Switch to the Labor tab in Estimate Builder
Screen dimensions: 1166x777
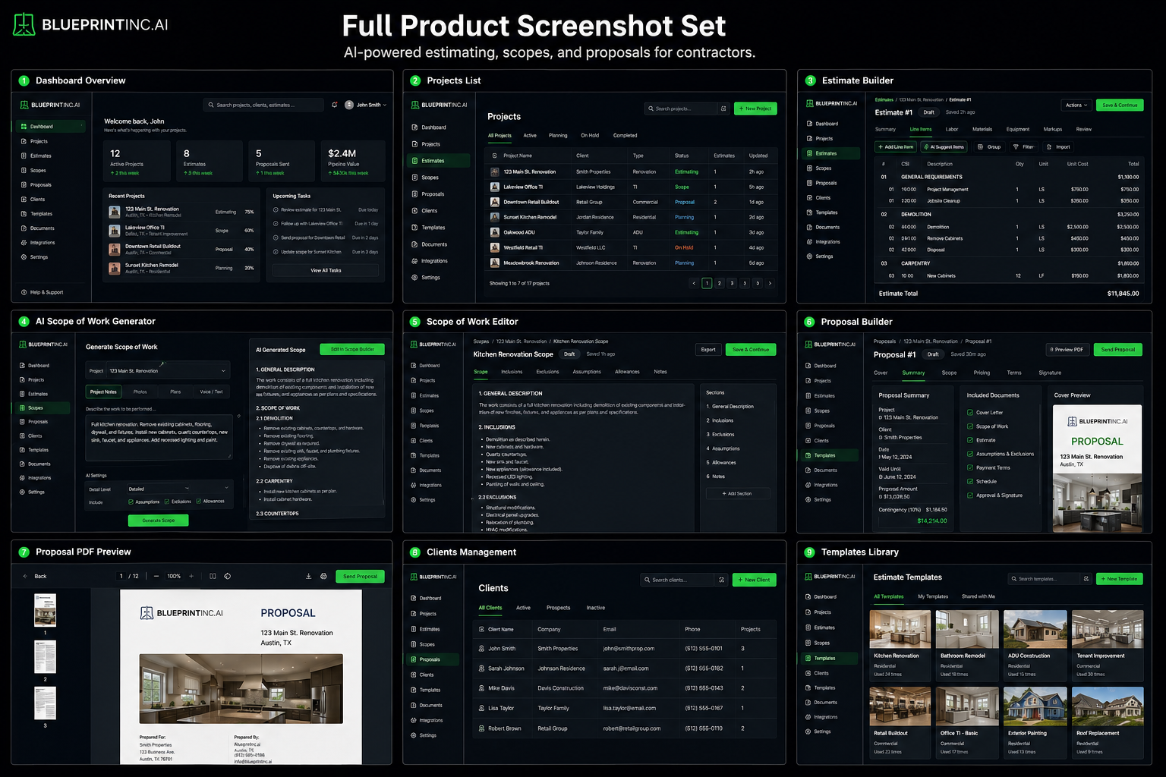coord(952,130)
